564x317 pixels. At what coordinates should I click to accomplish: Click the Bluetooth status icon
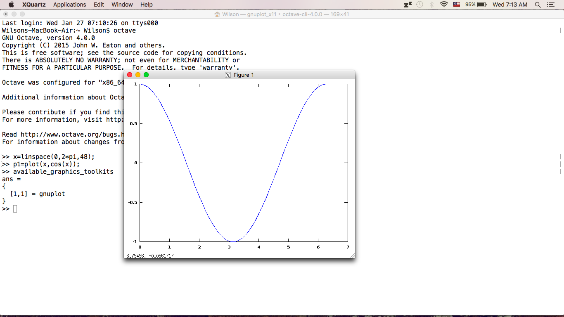[432, 5]
